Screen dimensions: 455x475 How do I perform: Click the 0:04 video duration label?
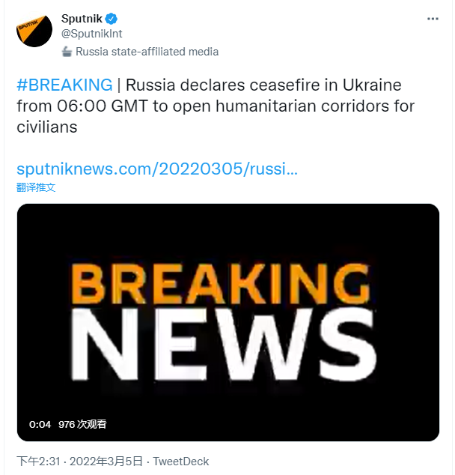click(x=40, y=424)
